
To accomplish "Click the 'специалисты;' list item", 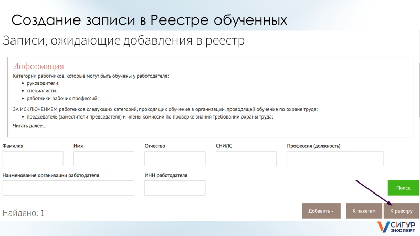I will pos(42,91).
